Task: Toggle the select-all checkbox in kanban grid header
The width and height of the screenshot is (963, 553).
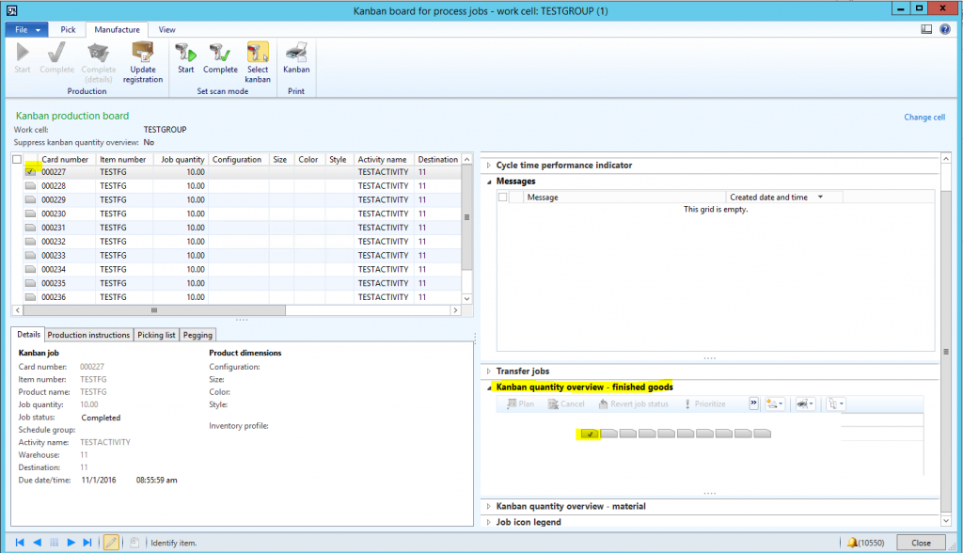Action: 17,160
